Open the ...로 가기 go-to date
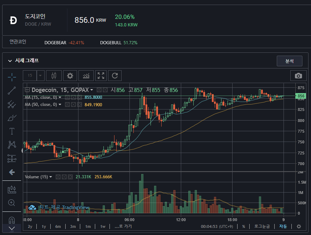The height and width of the screenshot is (235, 311). 123,226
